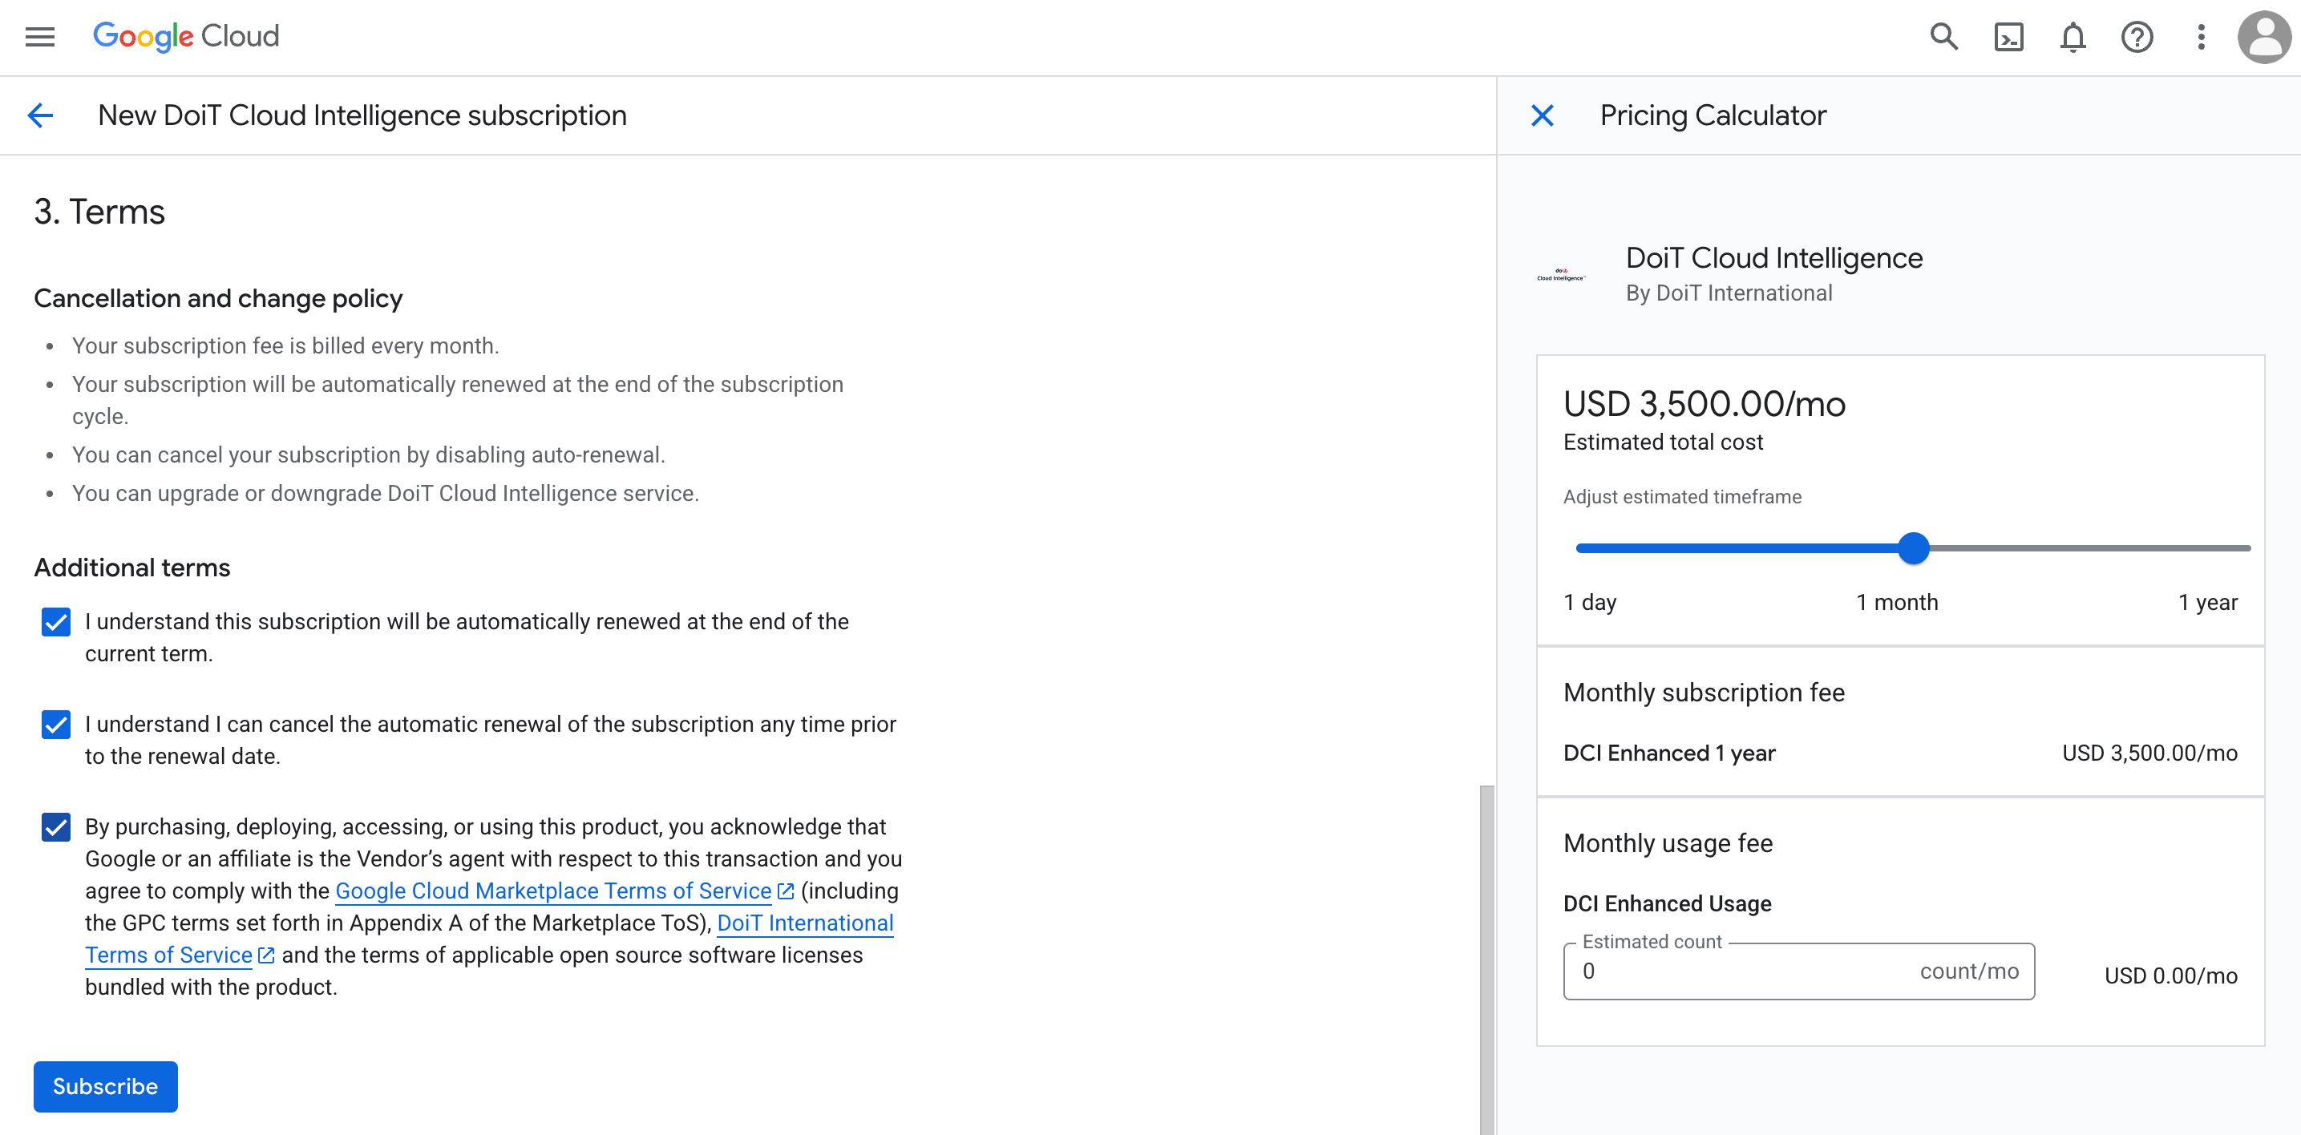The height and width of the screenshot is (1135, 2301).
Task: Click the external link icon after Marketplace Terms
Action: point(785,891)
